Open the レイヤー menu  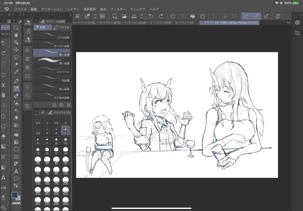73,9
